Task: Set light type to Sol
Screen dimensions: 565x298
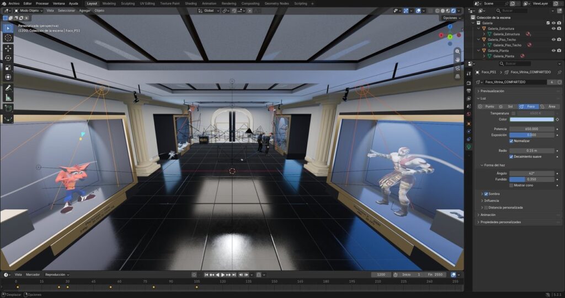Action: [508, 106]
